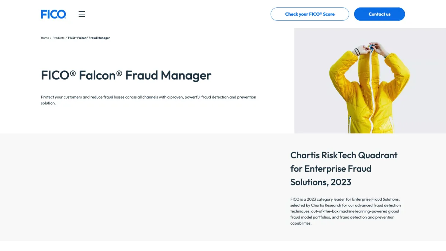446x251 pixels.
Task: Open Products breadcrumb link
Action: 58,38
